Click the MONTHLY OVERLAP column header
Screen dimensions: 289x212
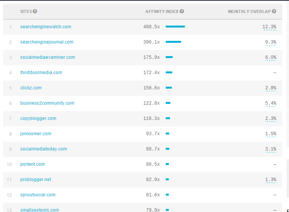[x=249, y=11]
